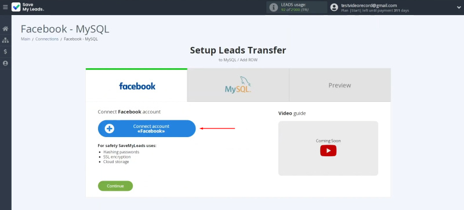Click the 'Video guide' label
Image resolution: width=464 pixels, height=210 pixels.
292,113
